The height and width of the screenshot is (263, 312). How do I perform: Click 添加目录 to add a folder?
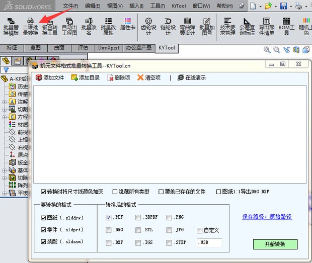85,77
